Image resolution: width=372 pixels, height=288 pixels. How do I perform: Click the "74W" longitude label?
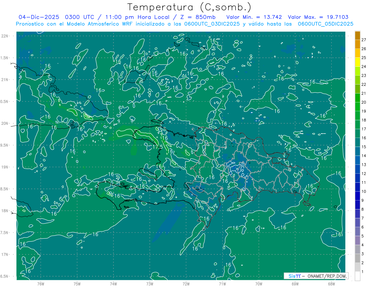(x=113, y=284)
